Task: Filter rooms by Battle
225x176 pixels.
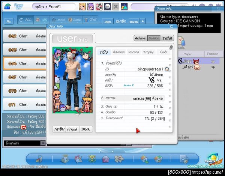Action: coord(74,20)
